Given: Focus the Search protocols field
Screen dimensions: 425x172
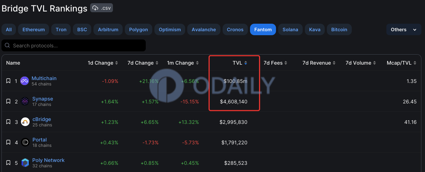Looking at the screenshot, I should click(x=74, y=46).
